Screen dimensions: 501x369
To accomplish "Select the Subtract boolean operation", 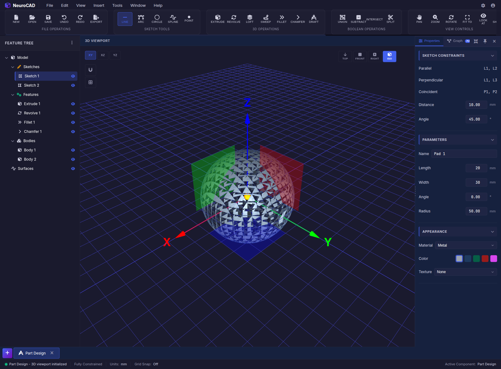I will click(358, 19).
